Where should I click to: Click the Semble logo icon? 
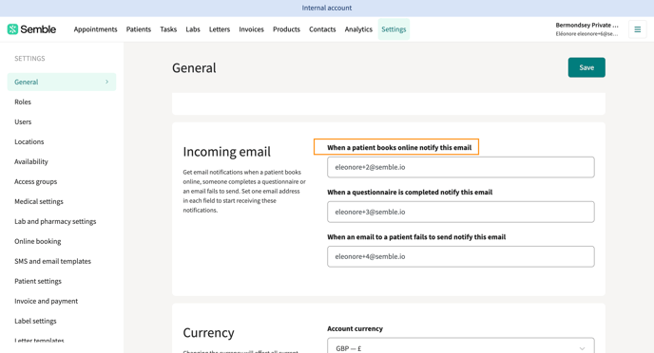[12, 29]
